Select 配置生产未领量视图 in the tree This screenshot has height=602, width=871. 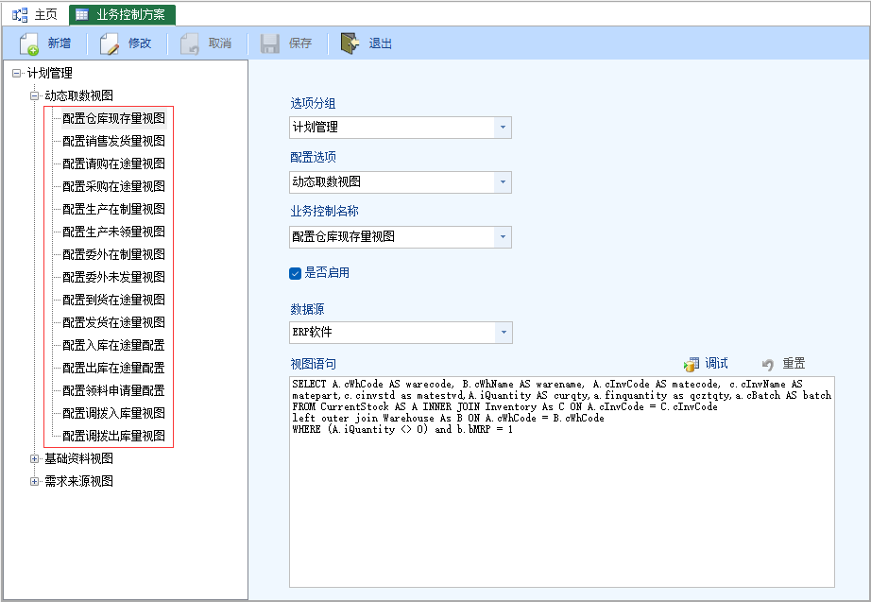[x=114, y=232]
